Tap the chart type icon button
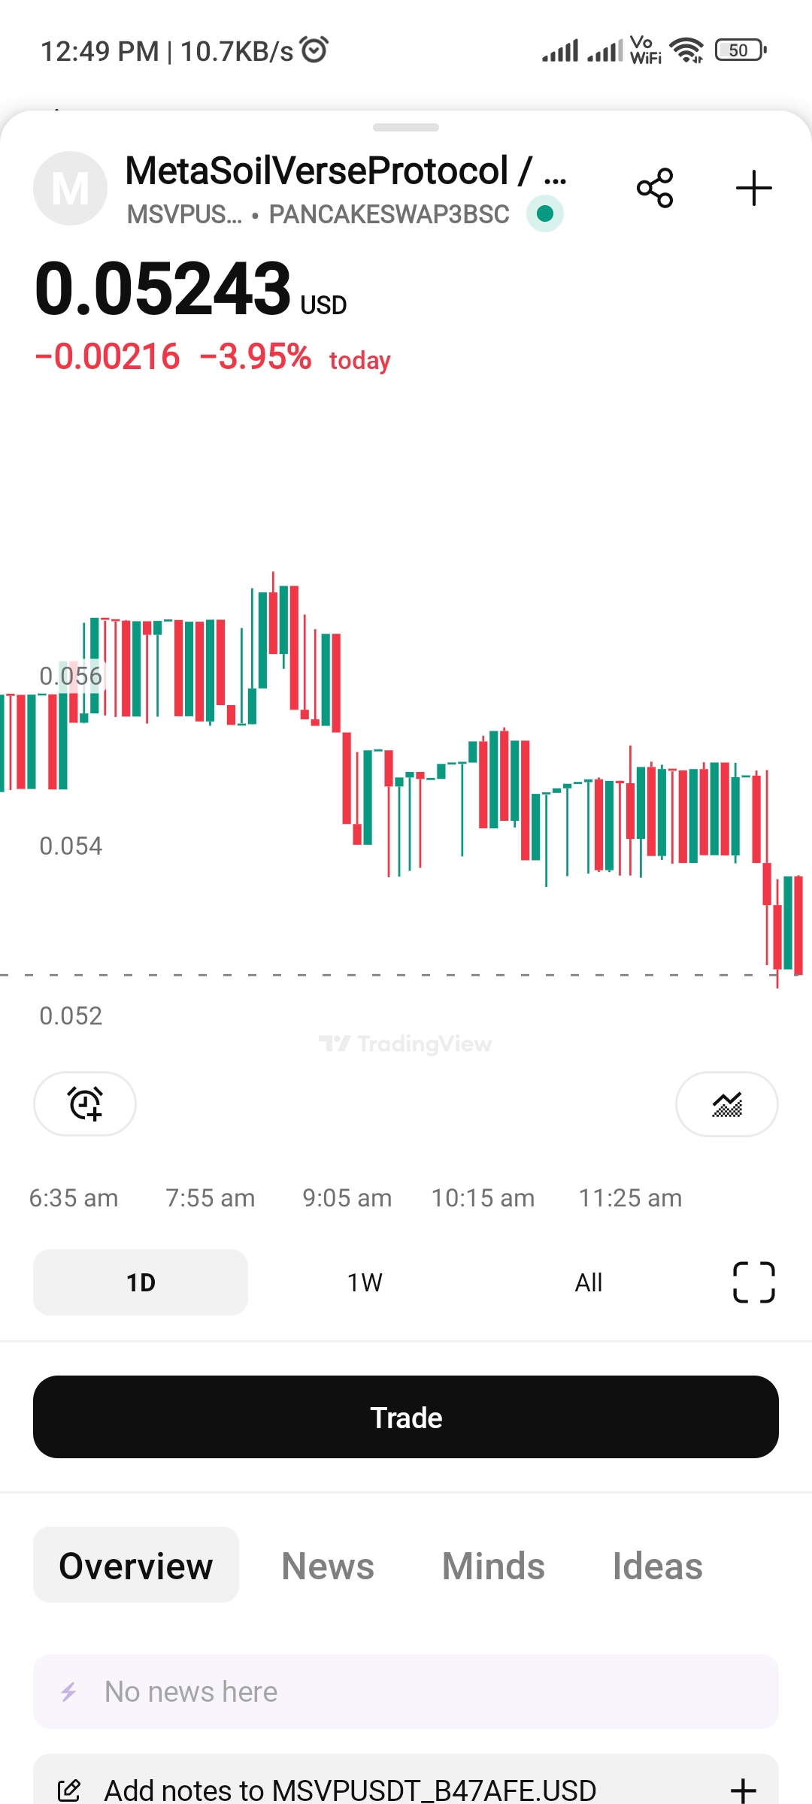This screenshot has width=812, height=1804. [726, 1103]
